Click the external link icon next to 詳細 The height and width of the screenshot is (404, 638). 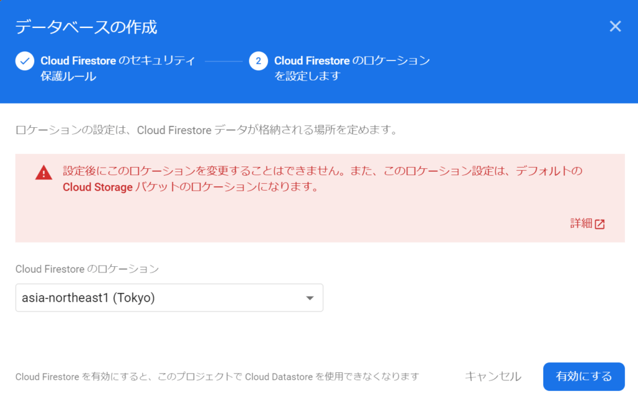(x=600, y=224)
